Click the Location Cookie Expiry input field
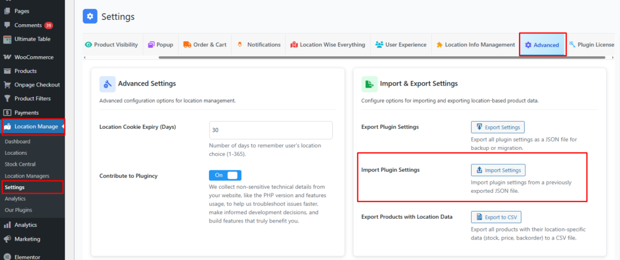The height and width of the screenshot is (260, 620). pos(271,130)
